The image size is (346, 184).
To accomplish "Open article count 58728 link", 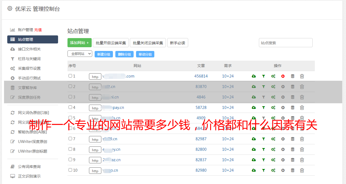I will (x=201, y=108).
